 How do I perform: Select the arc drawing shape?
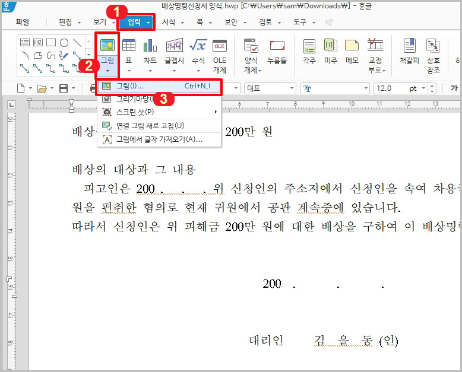[25, 55]
